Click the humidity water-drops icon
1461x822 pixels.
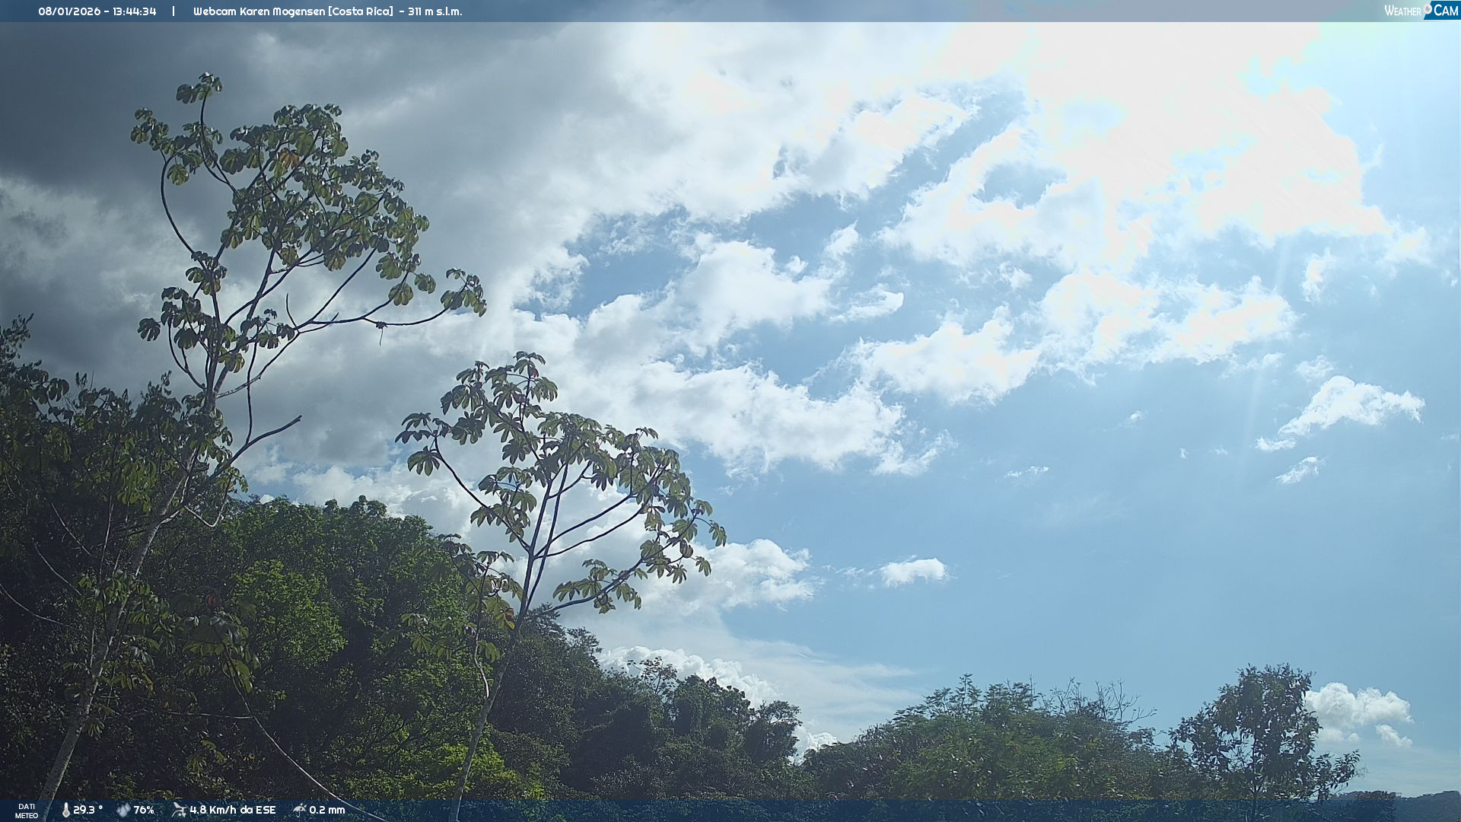click(x=123, y=810)
